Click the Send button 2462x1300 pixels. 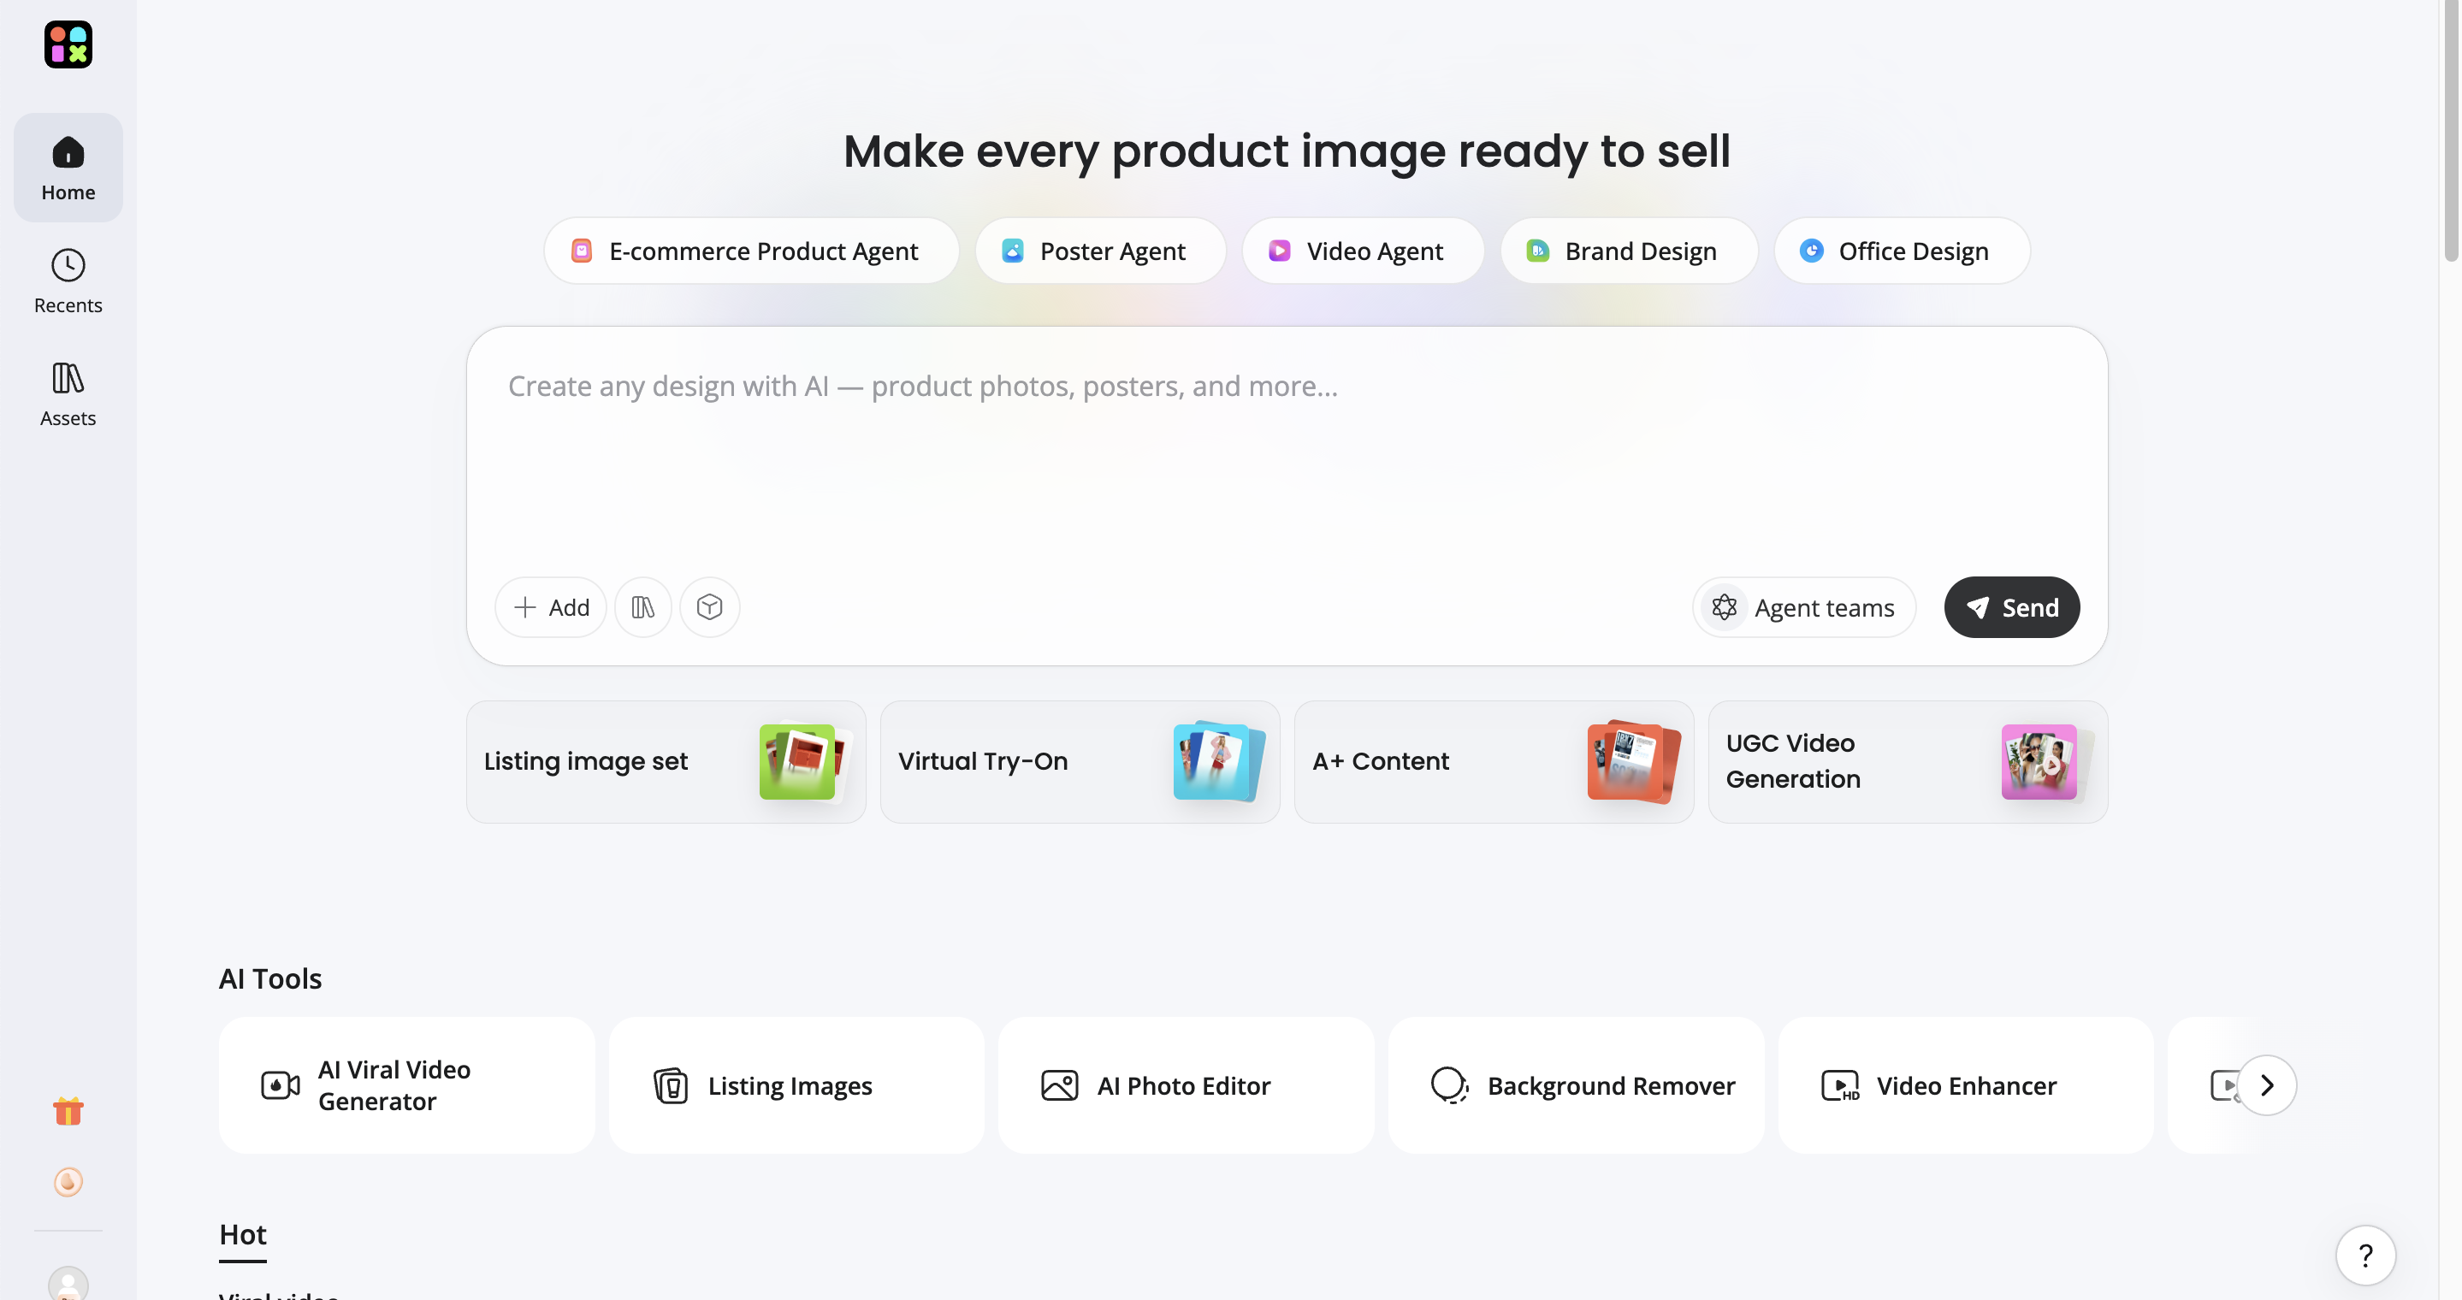coord(2012,606)
